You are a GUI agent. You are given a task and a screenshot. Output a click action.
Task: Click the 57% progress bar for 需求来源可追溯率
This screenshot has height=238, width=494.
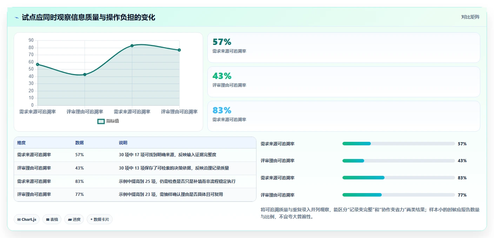tap(399, 144)
